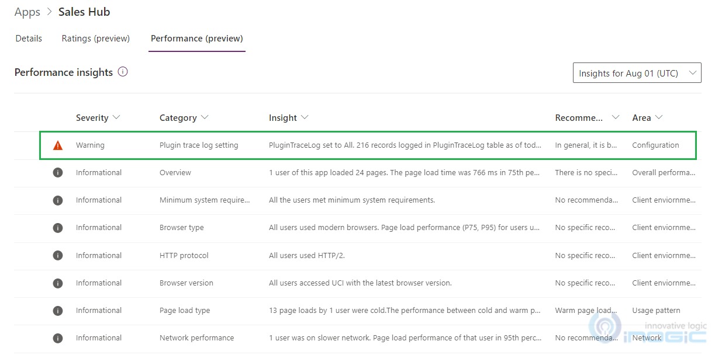Select the Browser type category cell
This screenshot has width=715, height=355.
pos(182,228)
